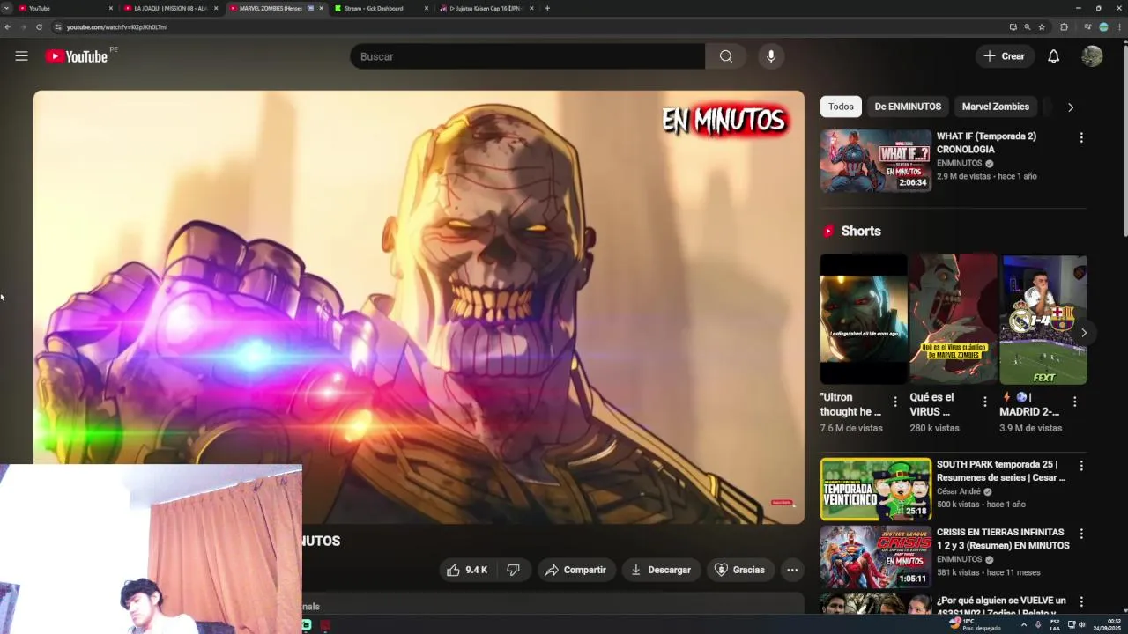Reload the current page

pos(39,27)
